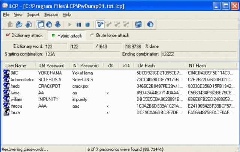The height and width of the screenshot is (152, 240).
Task: Click the x mark in twoa row
Action: coord(108,93)
